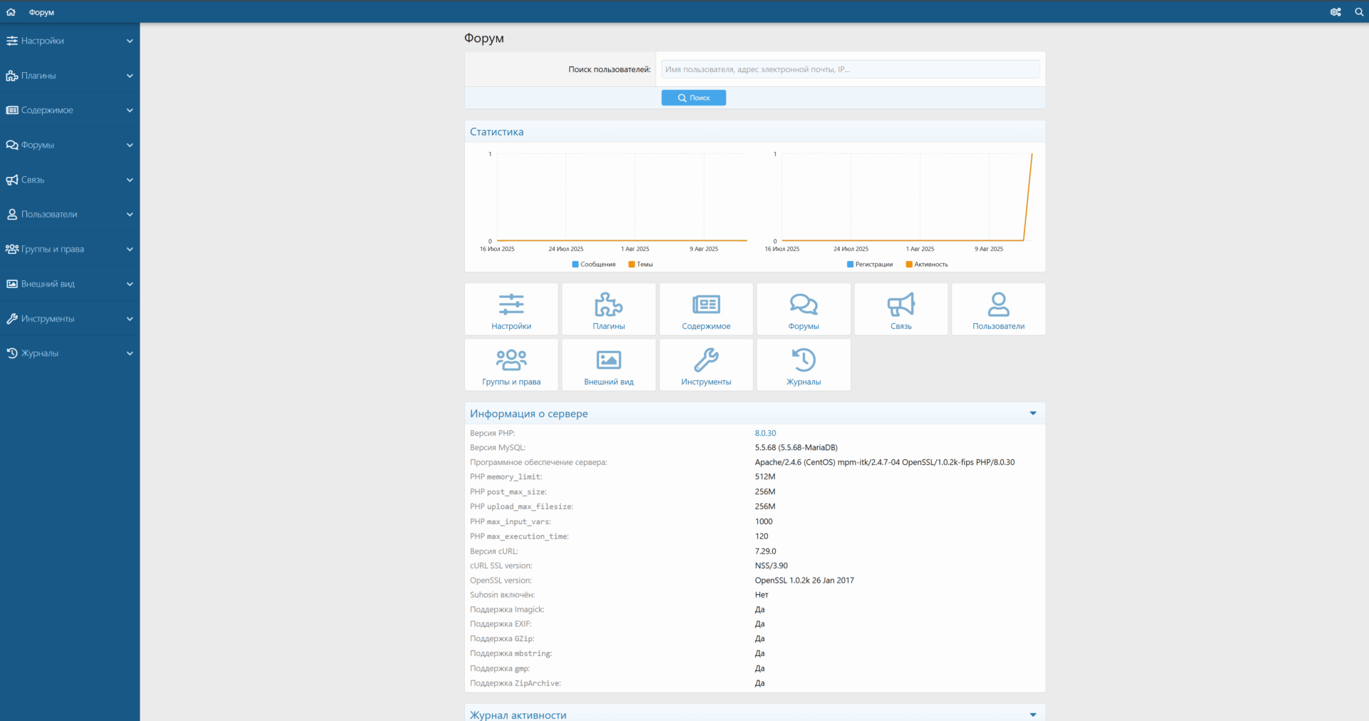The height and width of the screenshot is (721, 1369).
Task: Open the Users person tile
Action: [x=998, y=310]
